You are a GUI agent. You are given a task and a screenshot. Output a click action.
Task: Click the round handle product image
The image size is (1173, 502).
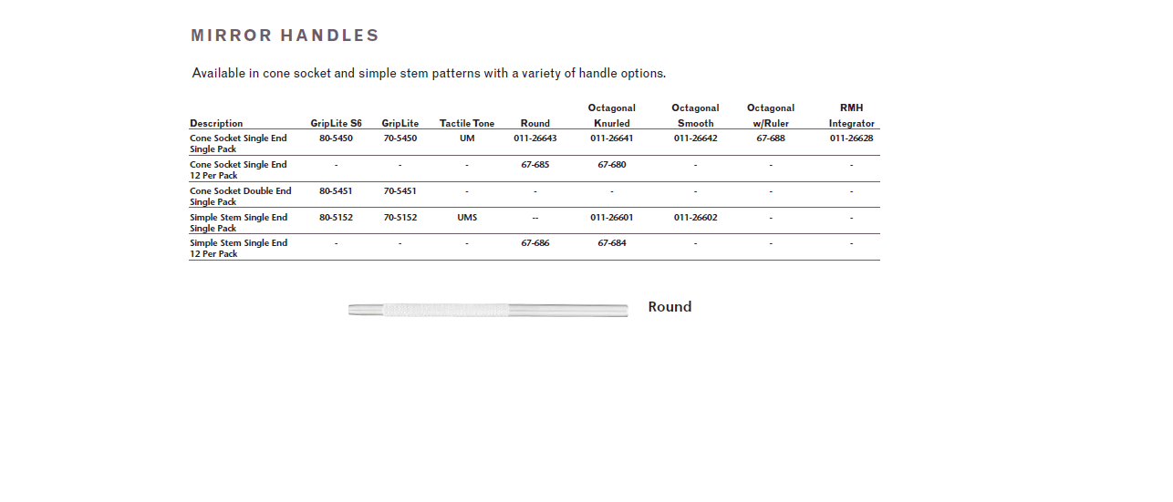(x=488, y=310)
